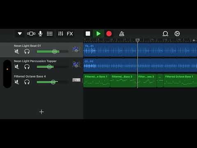Switch to Tracks view button
197x148 pixels.
pos(31,34)
